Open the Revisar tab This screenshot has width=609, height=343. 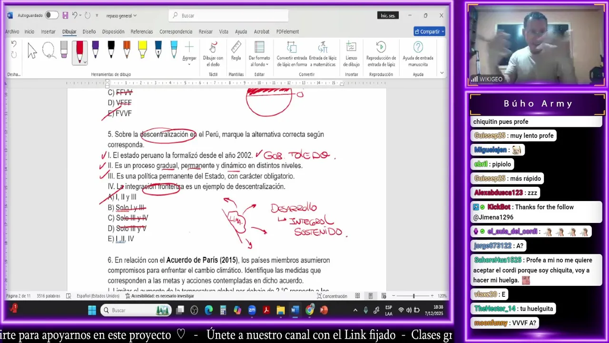coord(206,31)
